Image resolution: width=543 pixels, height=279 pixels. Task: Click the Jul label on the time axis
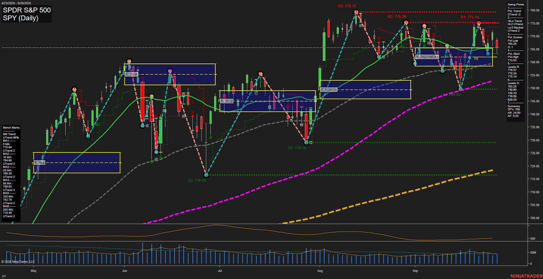coord(220,271)
